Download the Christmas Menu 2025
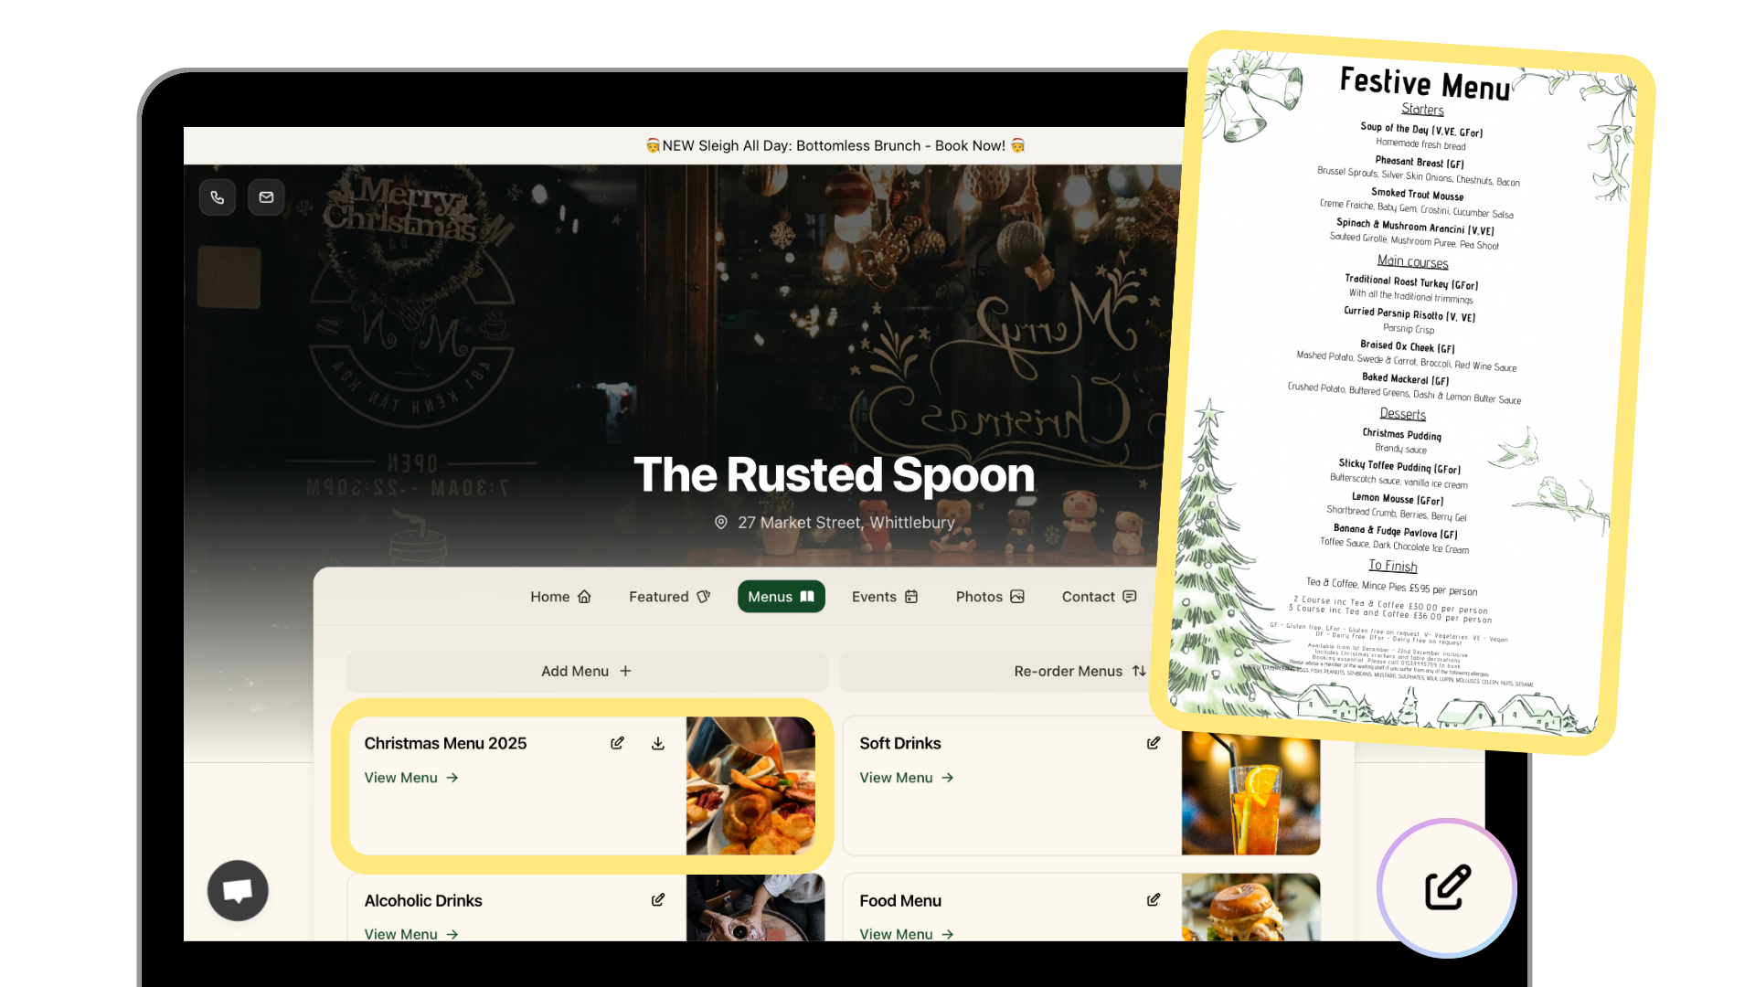 (x=658, y=743)
